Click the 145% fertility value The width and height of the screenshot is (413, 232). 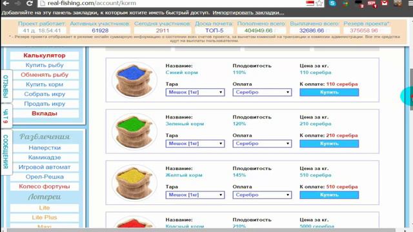pyautogui.click(x=239, y=175)
